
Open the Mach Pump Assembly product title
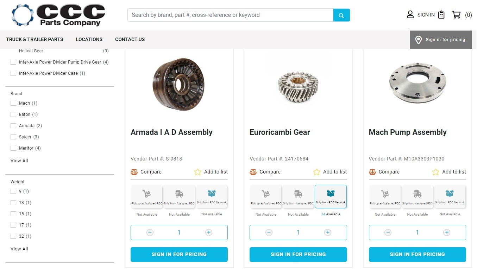[x=408, y=132]
